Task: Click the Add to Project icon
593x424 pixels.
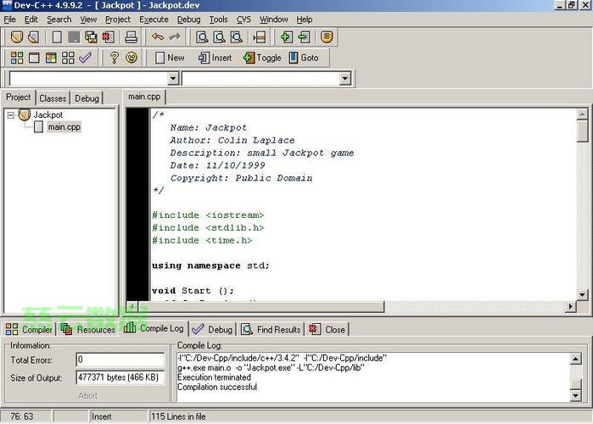Action: (286, 36)
